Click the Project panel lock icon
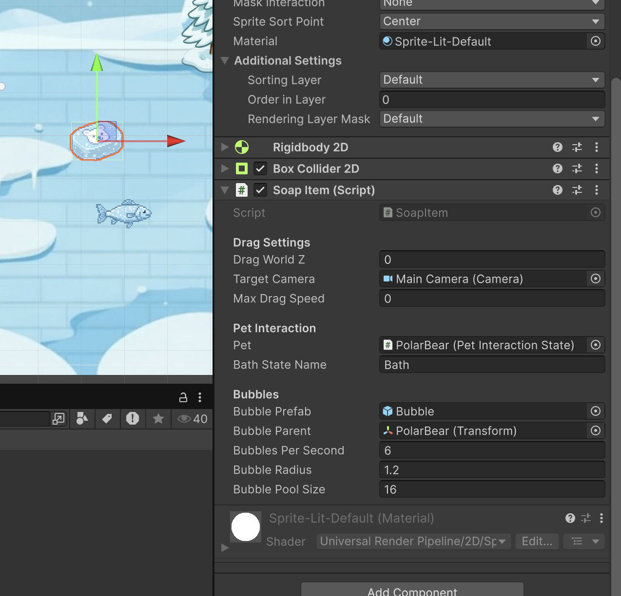Image resolution: width=621 pixels, height=596 pixels. tap(183, 397)
